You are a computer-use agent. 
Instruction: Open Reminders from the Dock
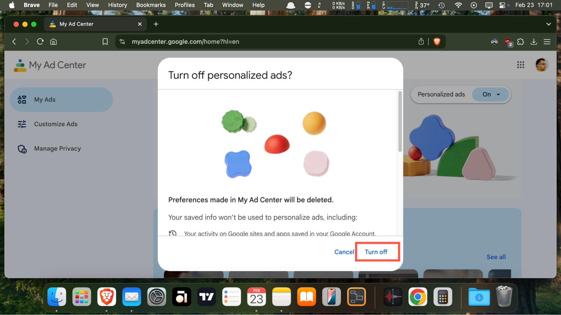(232, 297)
